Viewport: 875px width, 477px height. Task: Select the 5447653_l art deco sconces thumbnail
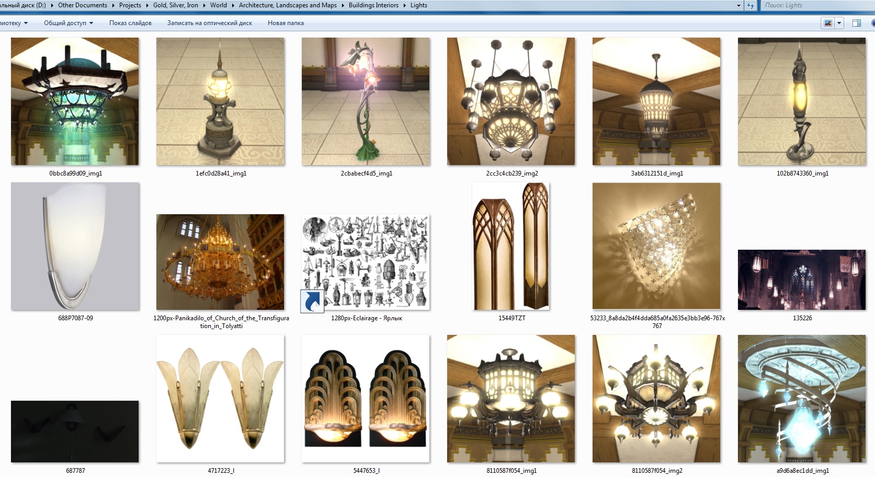click(x=366, y=399)
